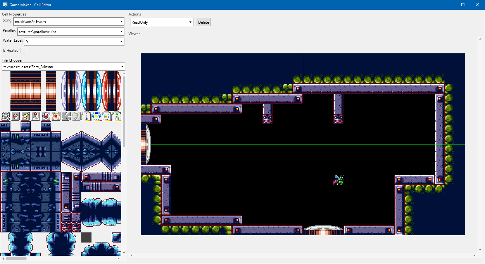Select the gray diagonal crumble block tile
The image size is (485, 264).
(x=66, y=116)
